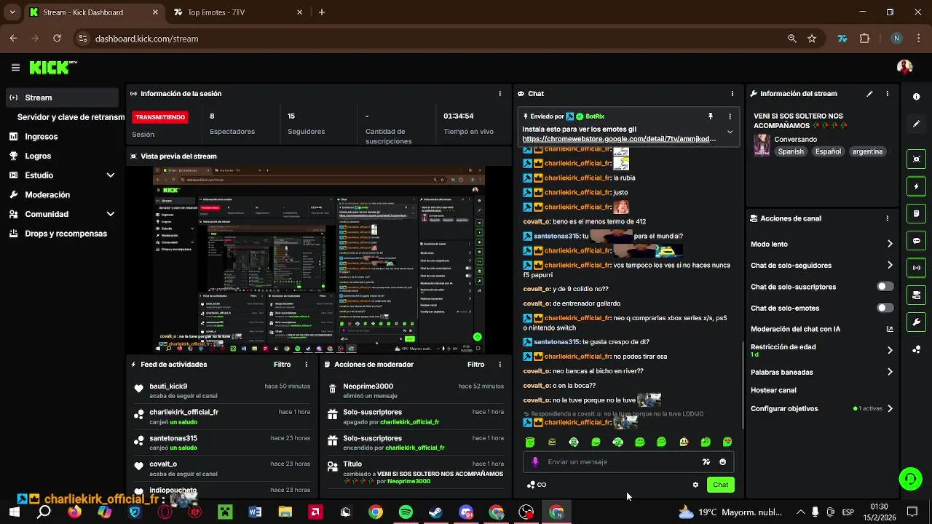
Task: Open the smiley emoji picker in chat input
Action: coord(722,462)
